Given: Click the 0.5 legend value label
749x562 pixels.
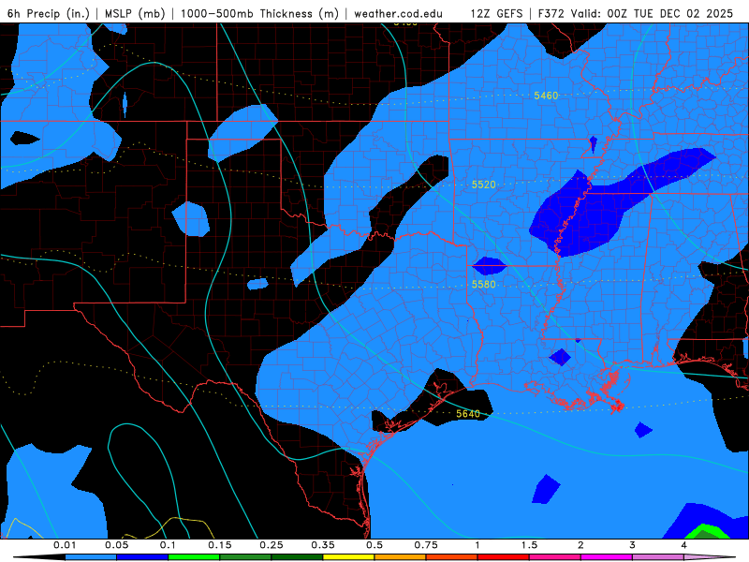Looking at the screenshot, I should (x=374, y=545).
